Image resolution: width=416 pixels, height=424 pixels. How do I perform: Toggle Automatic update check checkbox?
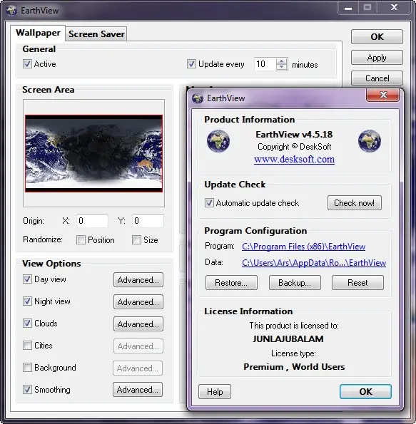point(209,203)
